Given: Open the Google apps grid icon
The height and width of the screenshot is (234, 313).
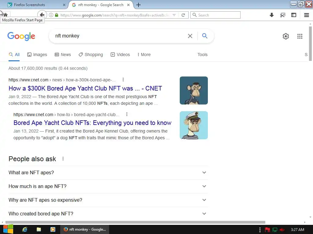Looking at the screenshot, I should point(300,36).
